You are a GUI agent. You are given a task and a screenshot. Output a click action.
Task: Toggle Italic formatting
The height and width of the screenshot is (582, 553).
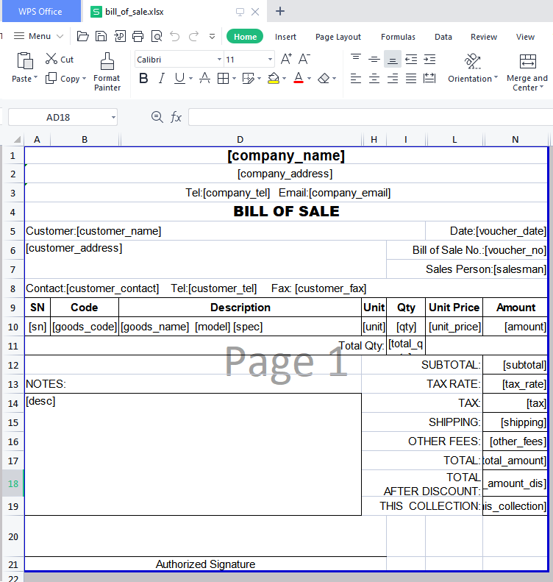coord(161,79)
